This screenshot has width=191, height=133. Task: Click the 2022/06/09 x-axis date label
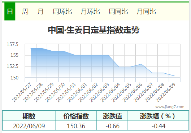click(x=165, y=92)
